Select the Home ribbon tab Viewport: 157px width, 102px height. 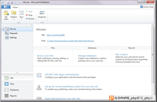[15, 7]
